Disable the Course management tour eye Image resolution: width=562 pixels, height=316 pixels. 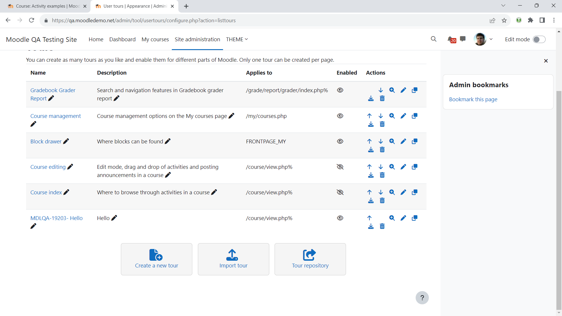point(340,116)
